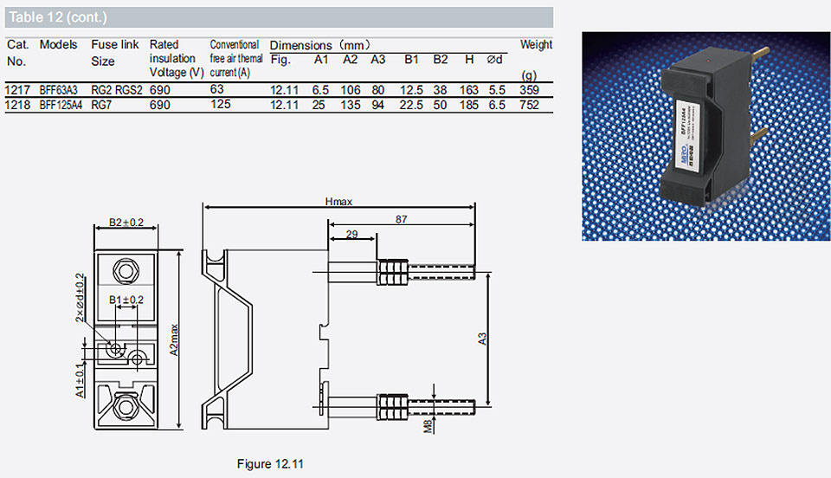Click weight value 359
The width and height of the screenshot is (831, 478).
[x=529, y=90]
